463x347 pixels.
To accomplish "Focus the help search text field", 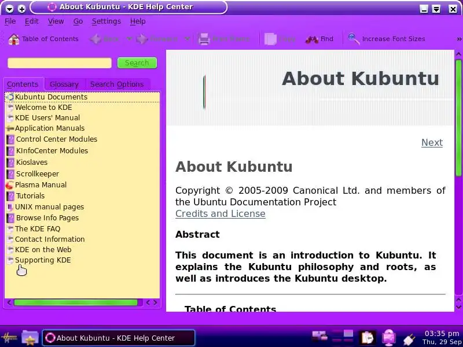I will (60, 63).
